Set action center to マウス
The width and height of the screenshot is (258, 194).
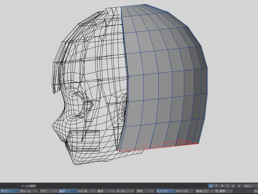pyautogui.click(x=49, y=191)
